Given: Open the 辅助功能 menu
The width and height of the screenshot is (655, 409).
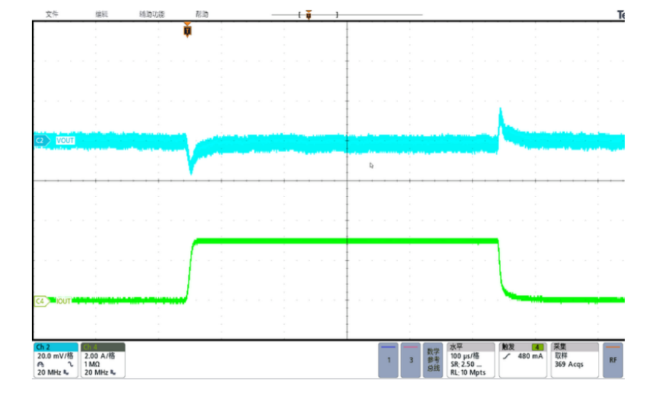Looking at the screenshot, I should (152, 14).
